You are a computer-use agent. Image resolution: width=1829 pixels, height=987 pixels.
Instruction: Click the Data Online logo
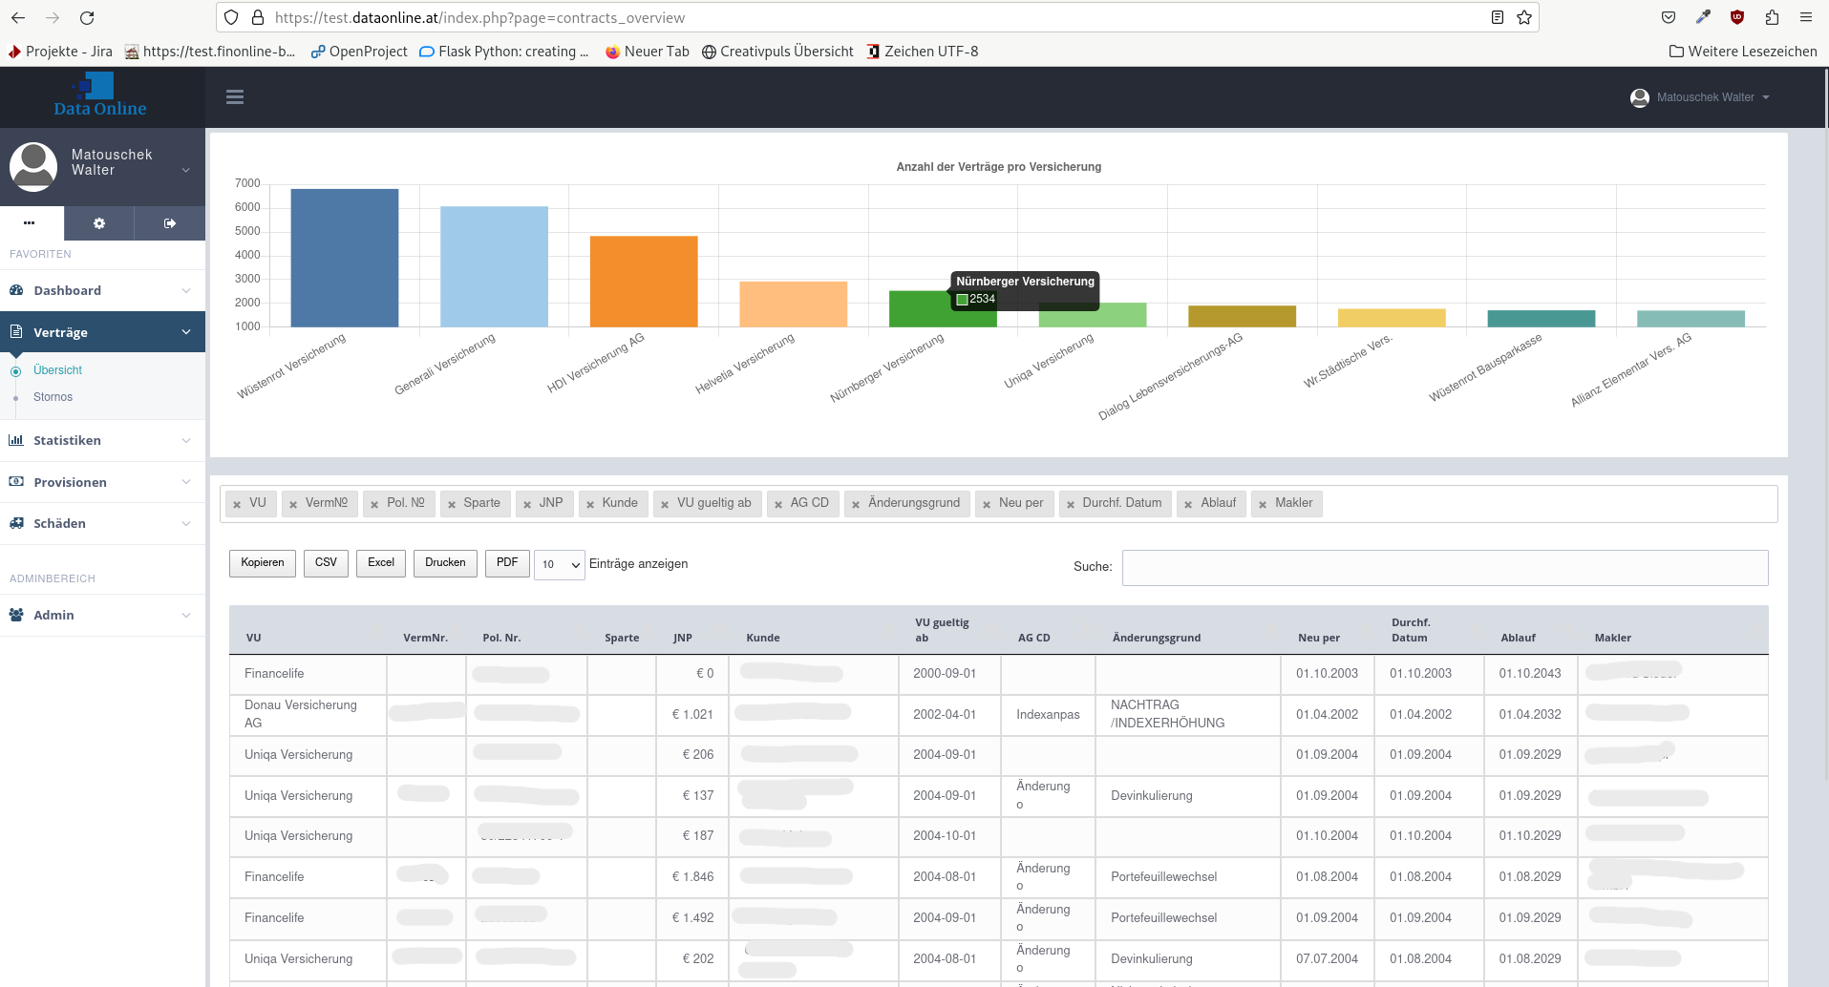pyautogui.click(x=100, y=95)
